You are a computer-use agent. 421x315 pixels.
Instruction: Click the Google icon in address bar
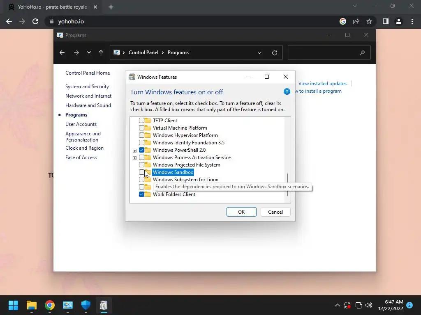click(x=343, y=21)
